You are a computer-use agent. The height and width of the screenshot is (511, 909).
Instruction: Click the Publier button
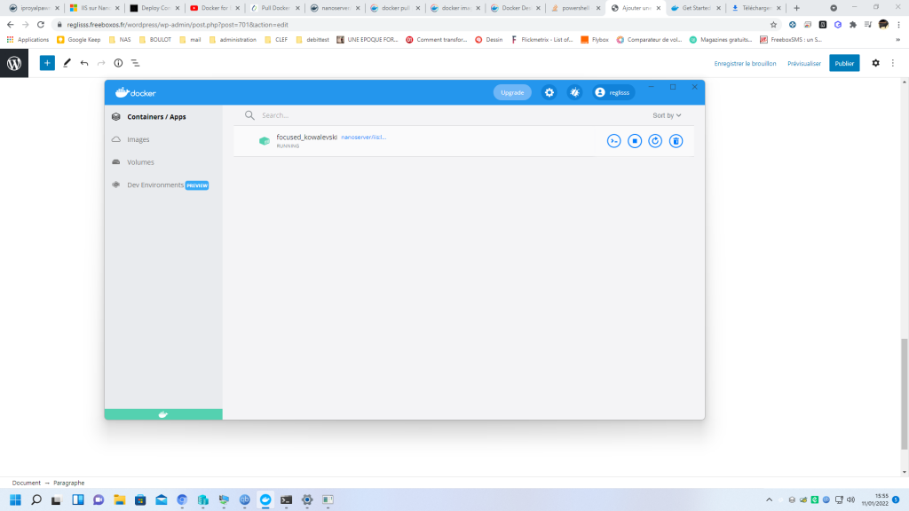tap(844, 63)
